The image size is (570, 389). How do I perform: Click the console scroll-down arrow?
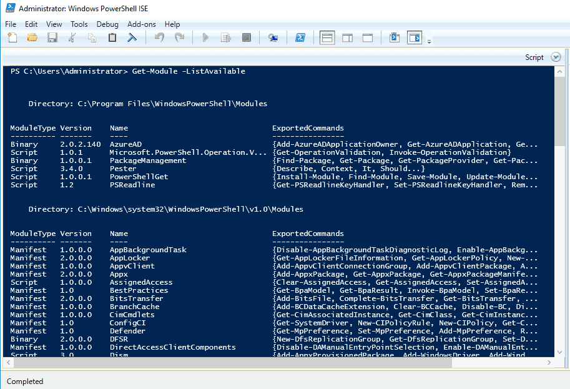tap(560, 352)
